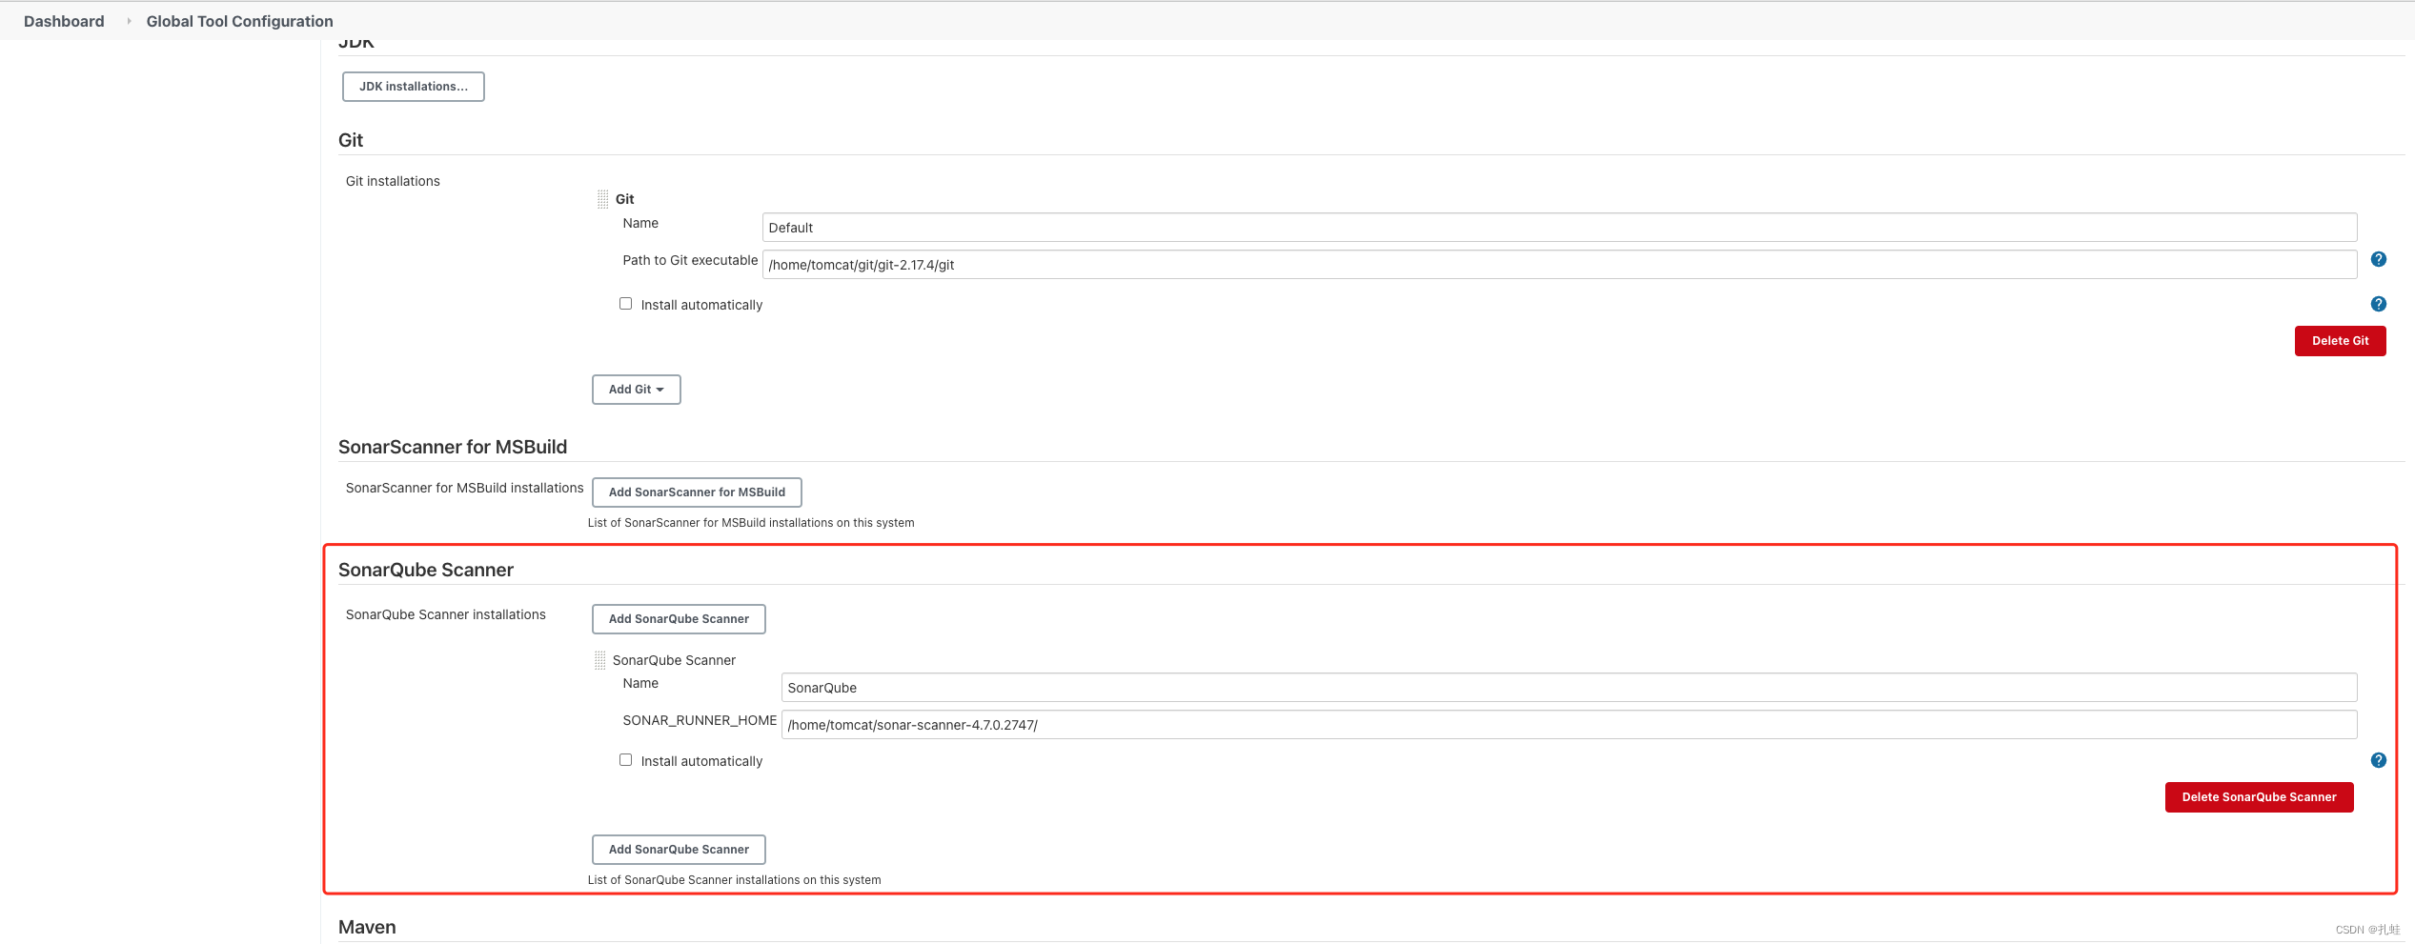Click JDK installations button
2415x944 pixels.
413,87
